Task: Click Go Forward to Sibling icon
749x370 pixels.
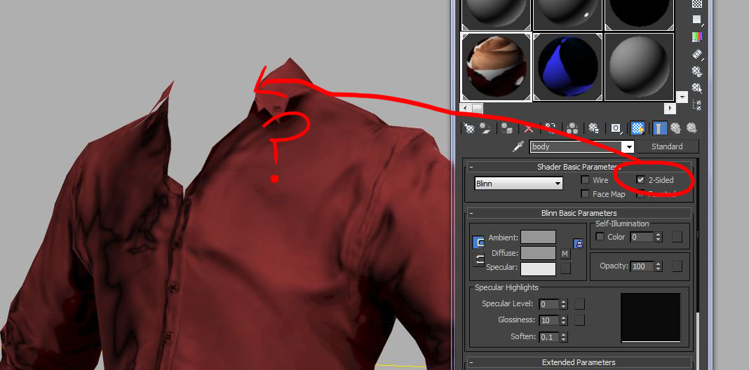Action: (691, 128)
